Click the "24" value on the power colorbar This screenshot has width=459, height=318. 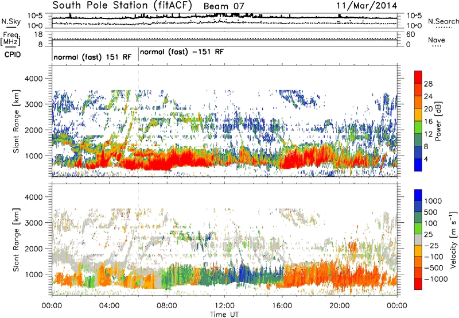(x=428, y=96)
